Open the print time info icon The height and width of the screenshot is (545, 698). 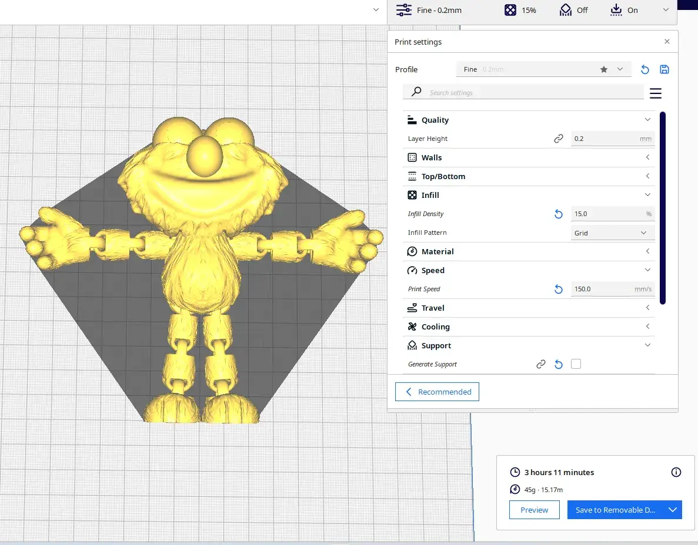[676, 472]
